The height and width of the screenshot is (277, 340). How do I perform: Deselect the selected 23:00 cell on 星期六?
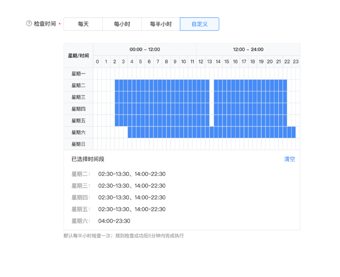pos(294,132)
